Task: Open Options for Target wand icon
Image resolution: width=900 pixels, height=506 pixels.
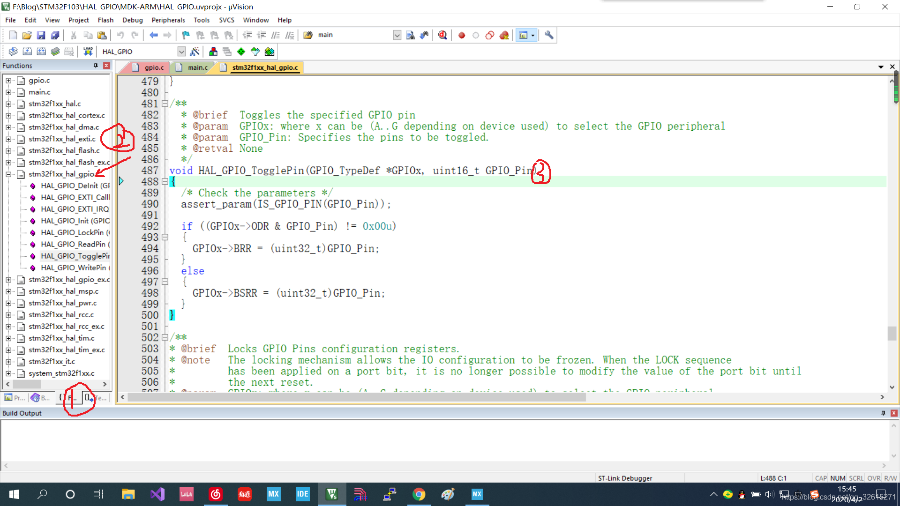Action: click(x=195, y=52)
